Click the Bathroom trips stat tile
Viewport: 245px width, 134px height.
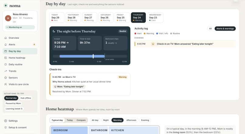115,43
